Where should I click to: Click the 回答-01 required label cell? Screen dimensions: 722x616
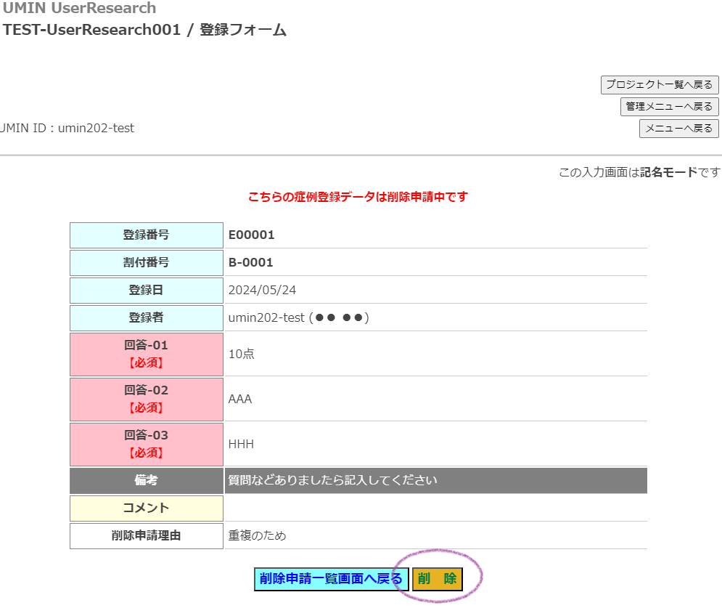(146, 354)
